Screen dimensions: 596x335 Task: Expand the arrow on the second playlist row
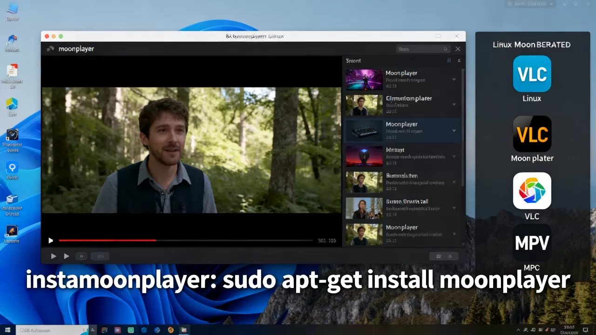coord(454,105)
